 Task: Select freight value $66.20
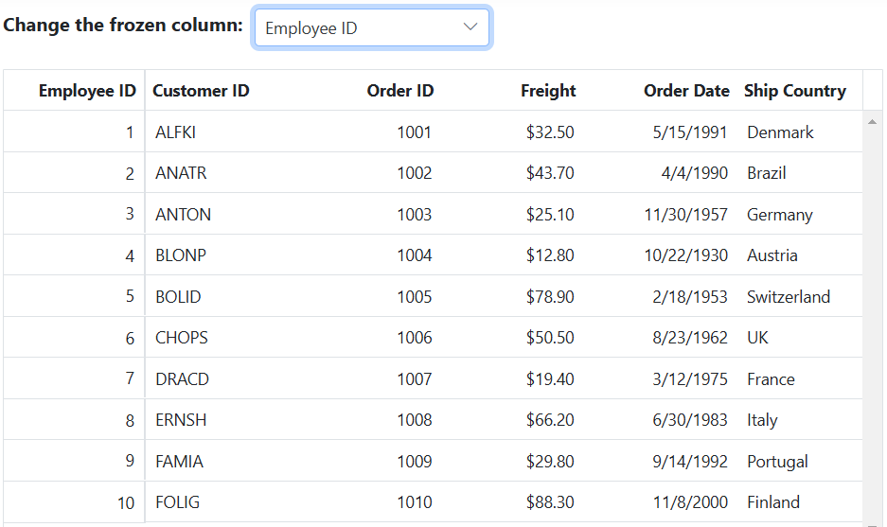pyautogui.click(x=550, y=420)
